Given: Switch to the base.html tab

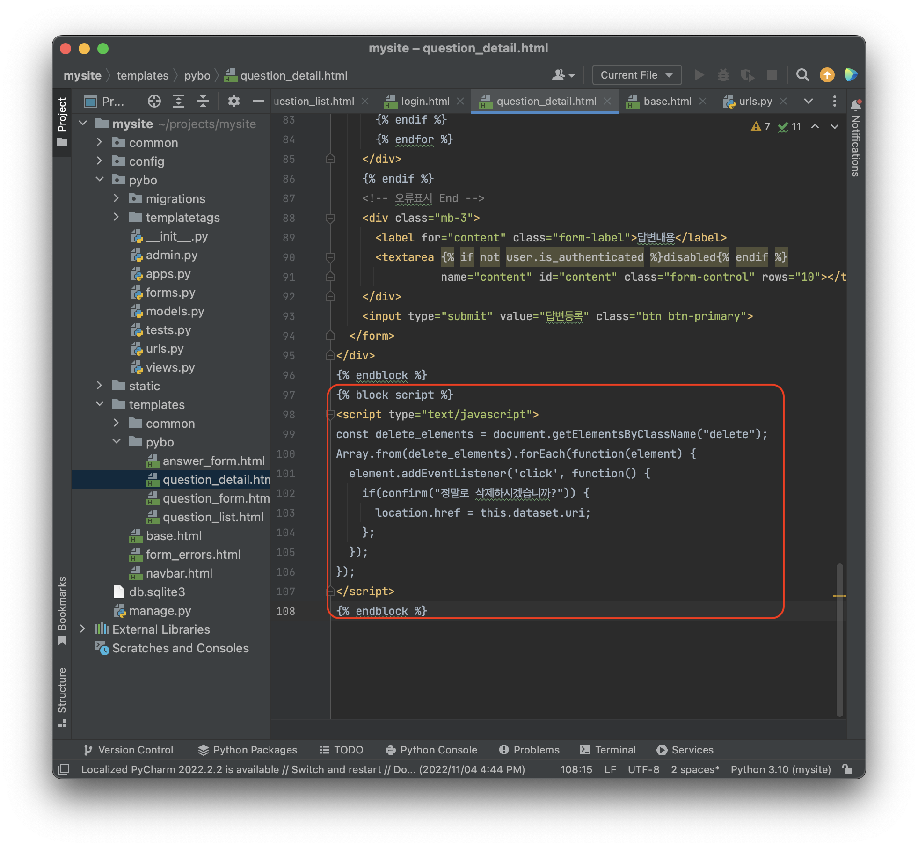Looking at the screenshot, I should [x=667, y=101].
